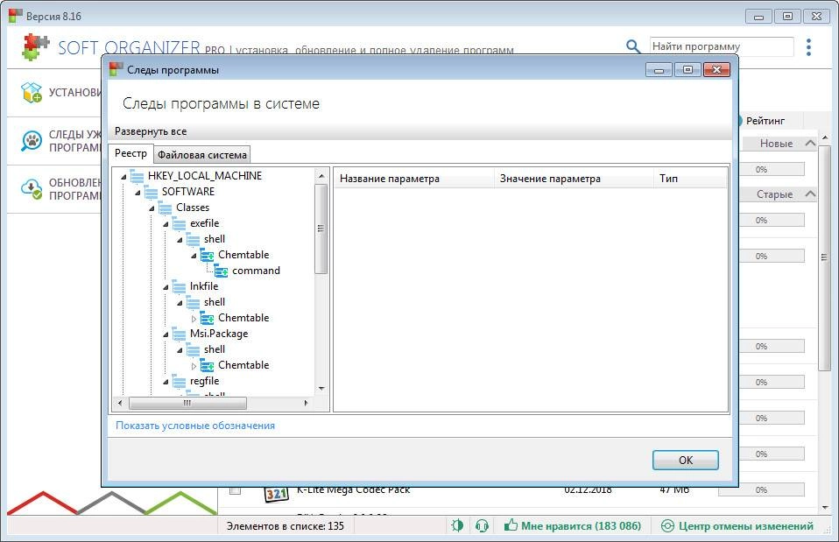The height and width of the screenshot is (542, 839).
Task: Click the install program box icon in sidebar
Action: (x=32, y=93)
